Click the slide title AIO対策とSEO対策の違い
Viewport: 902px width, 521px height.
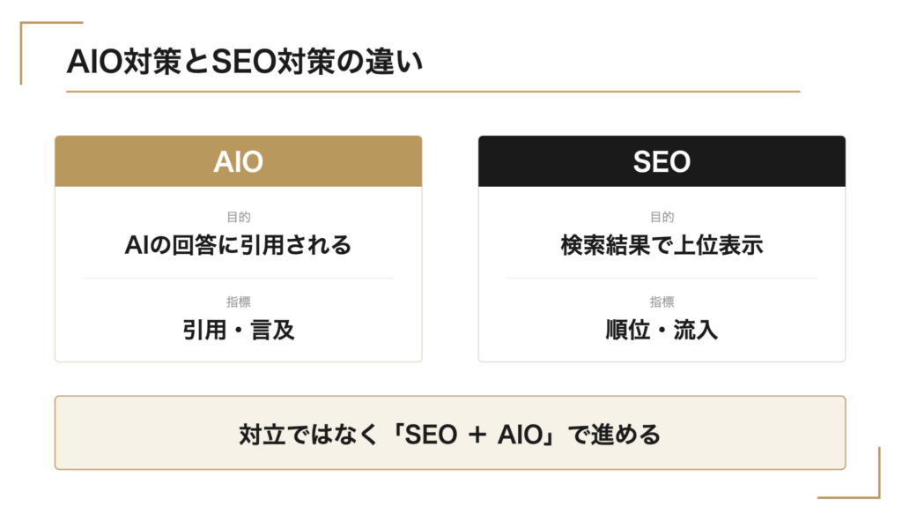pyautogui.click(x=245, y=62)
